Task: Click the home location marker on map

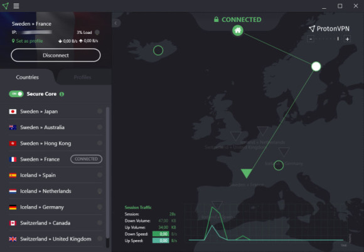Action: tap(238, 30)
